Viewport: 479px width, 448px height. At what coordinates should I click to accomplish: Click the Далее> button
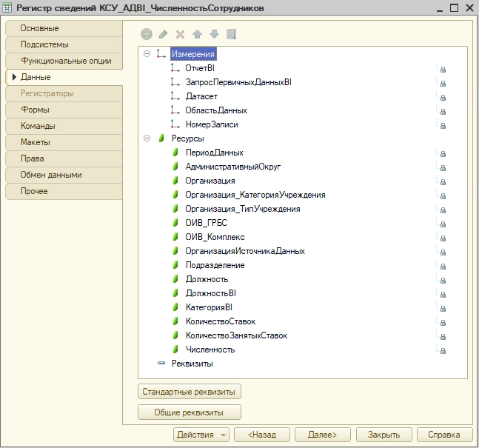point(322,435)
